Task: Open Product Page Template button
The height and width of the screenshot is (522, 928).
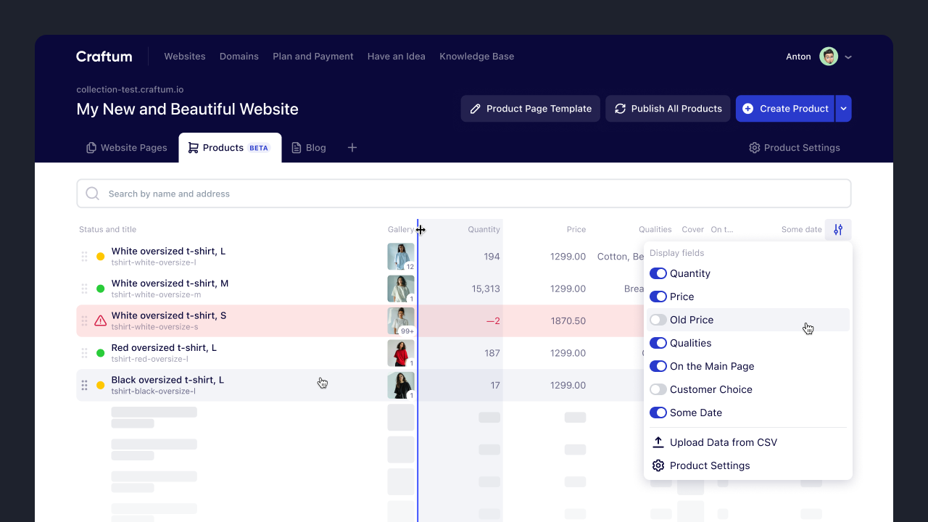Action: (x=530, y=109)
